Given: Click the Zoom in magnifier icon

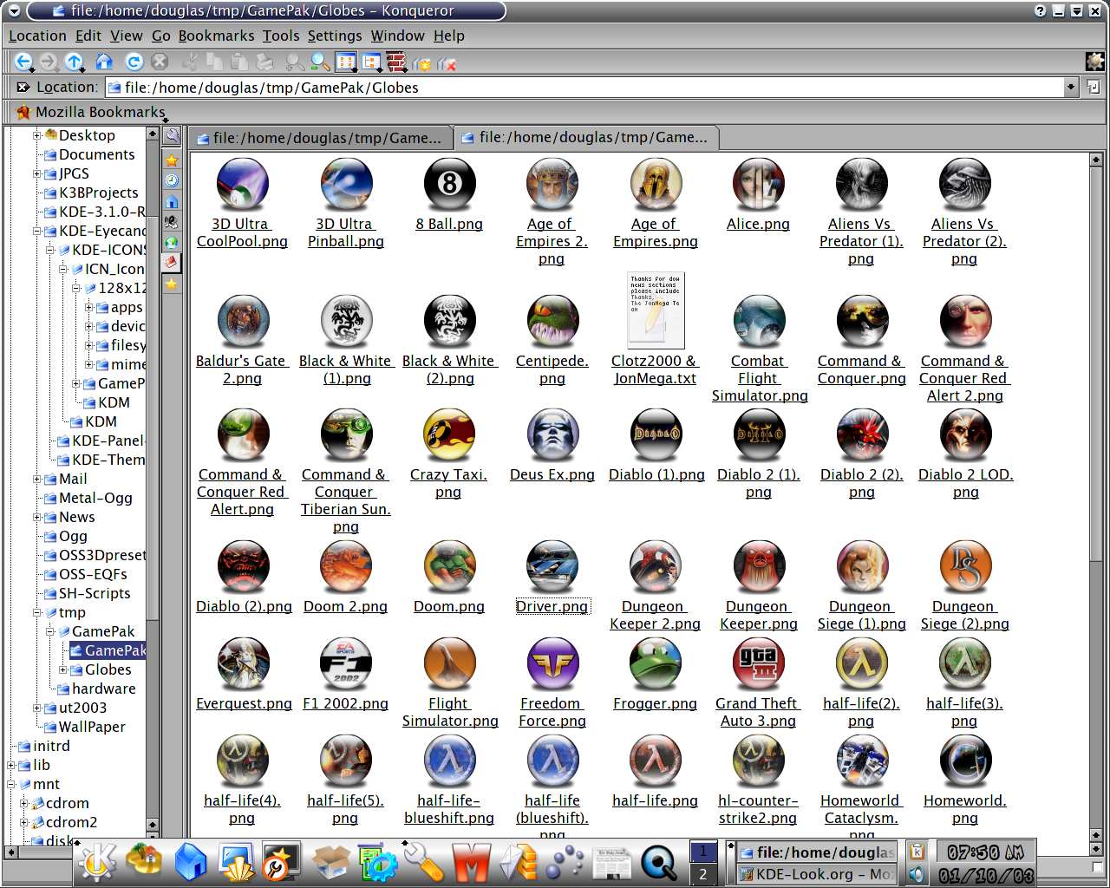Looking at the screenshot, I should [x=295, y=62].
